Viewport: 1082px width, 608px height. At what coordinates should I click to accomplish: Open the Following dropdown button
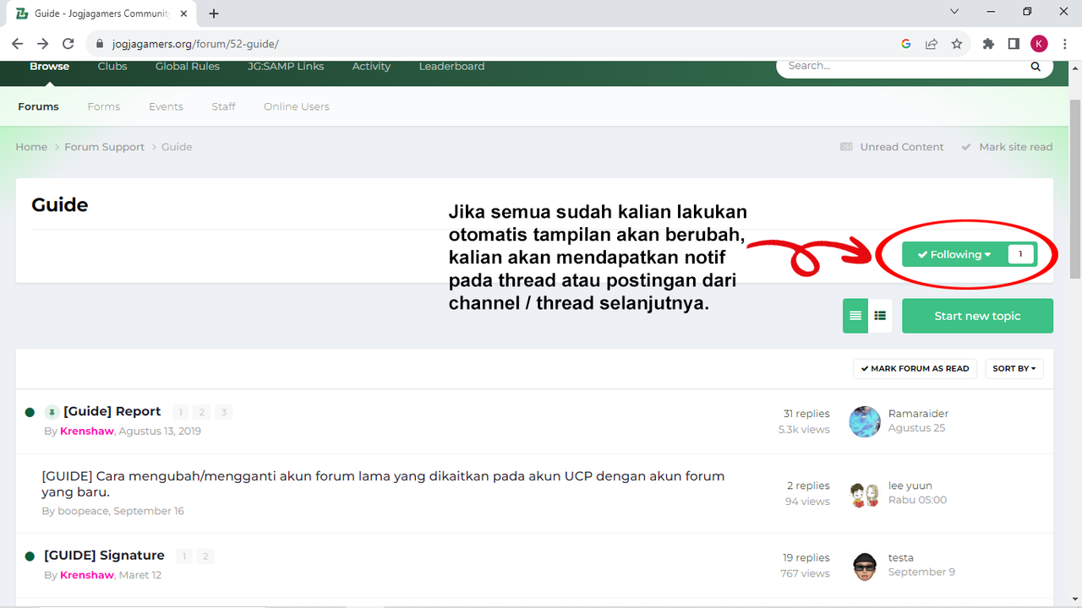point(954,254)
